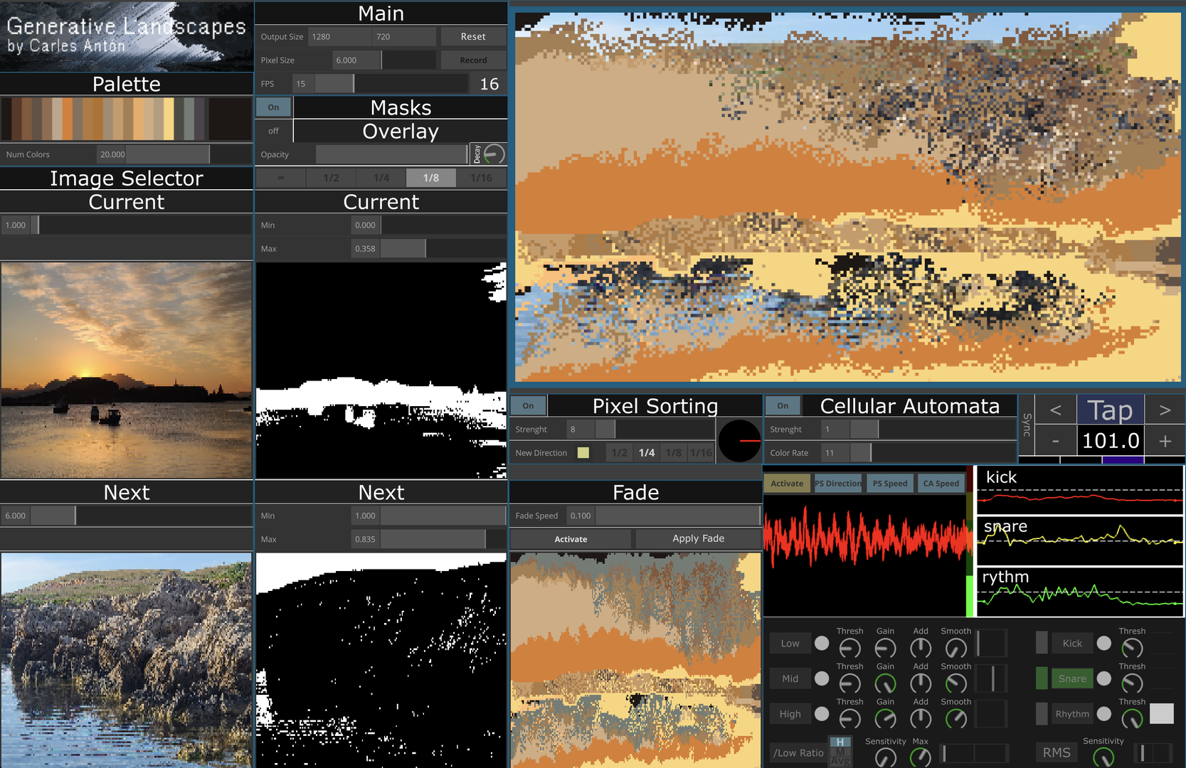Viewport: 1186px width, 768px height.
Task: Select the 1/16 overlay rate option
Action: pyautogui.click(x=481, y=178)
